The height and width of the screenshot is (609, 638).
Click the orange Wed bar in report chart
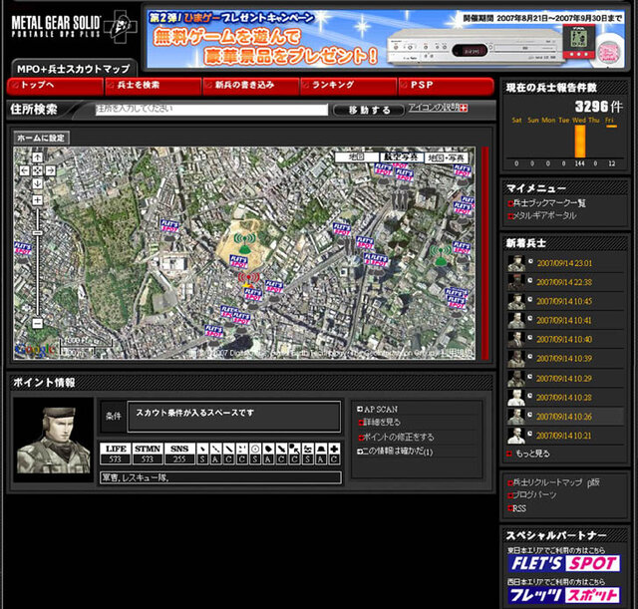click(x=580, y=141)
